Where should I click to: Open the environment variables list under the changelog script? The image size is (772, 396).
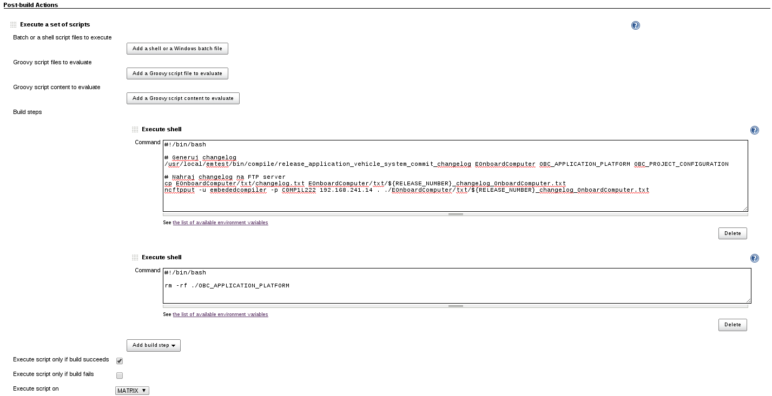pos(220,222)
